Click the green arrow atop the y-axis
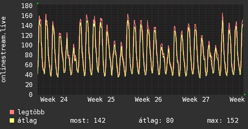This screenshot has width=248, height=129. (38, 3)
